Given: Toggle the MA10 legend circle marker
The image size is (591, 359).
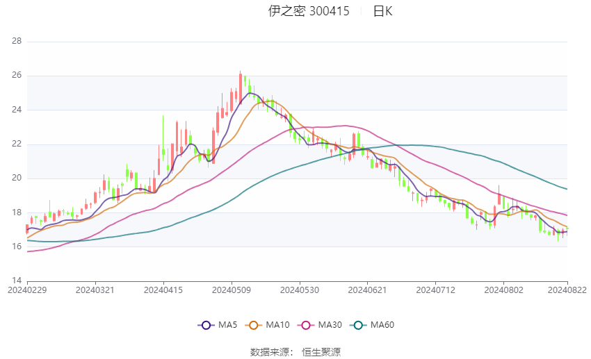Looking at the screenshot, I should click(254, 325).
